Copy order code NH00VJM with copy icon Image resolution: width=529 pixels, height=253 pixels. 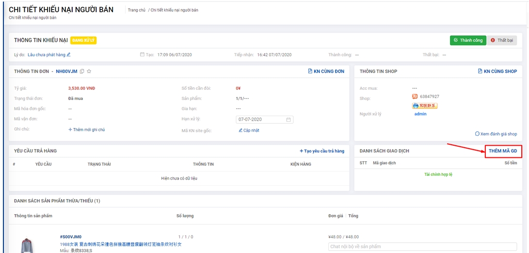[x=82, y=71]
